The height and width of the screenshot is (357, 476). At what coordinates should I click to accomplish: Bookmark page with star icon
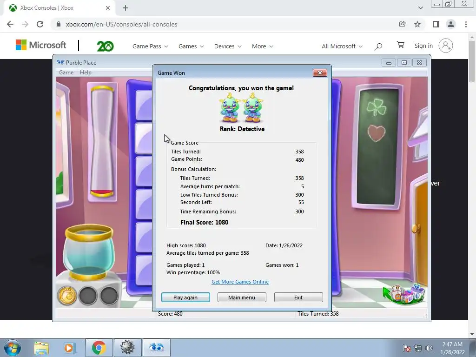click(417, 24)
